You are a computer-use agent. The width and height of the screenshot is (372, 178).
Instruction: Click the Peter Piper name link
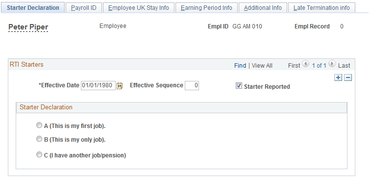coord(28,27)
